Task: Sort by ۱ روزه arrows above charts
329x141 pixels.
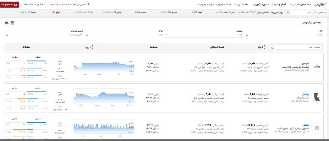Action: point(92,47)
